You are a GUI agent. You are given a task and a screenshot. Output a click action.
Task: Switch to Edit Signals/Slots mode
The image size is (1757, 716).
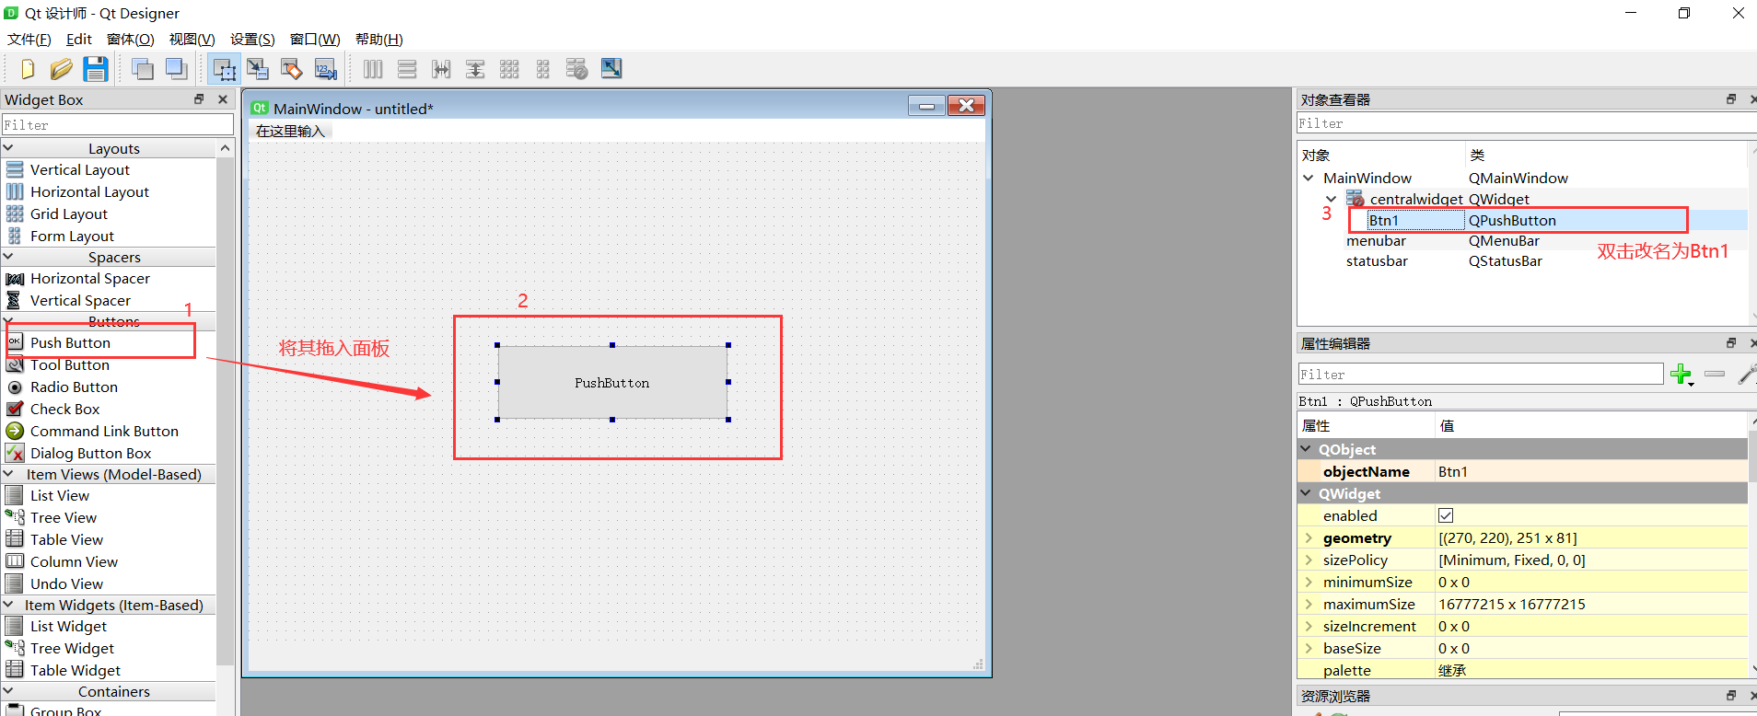tap(258, 69)
